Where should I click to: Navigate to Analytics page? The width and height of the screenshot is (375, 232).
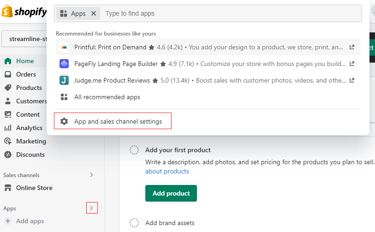(x=29, y=128)
